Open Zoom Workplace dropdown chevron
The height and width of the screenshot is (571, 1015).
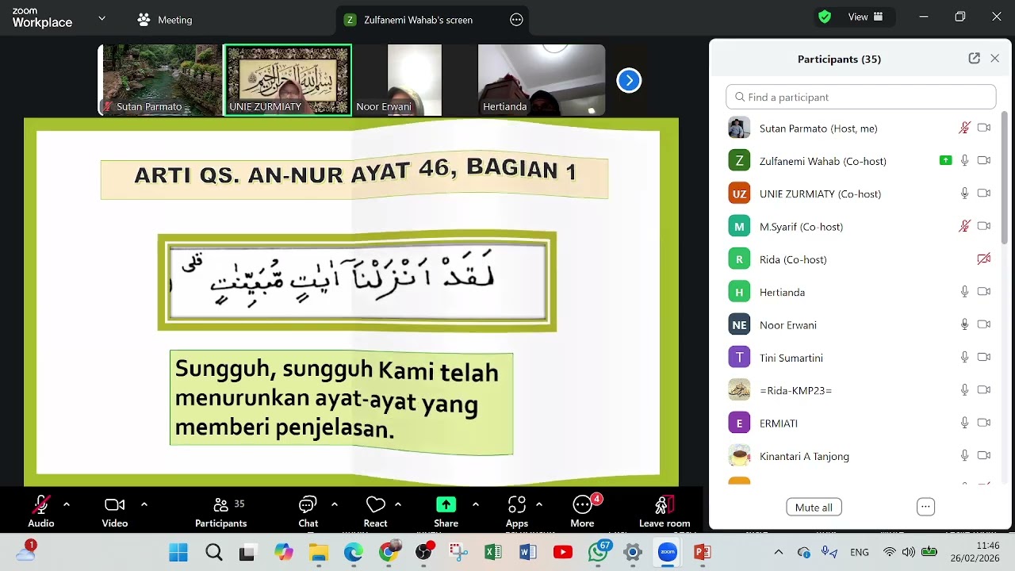point(102,17)
